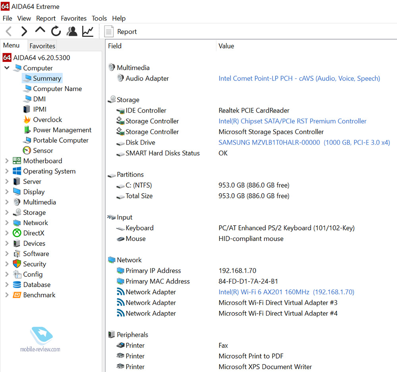397x372 pixels.
Task: Expand the Software node
Action: pos(7,254)
